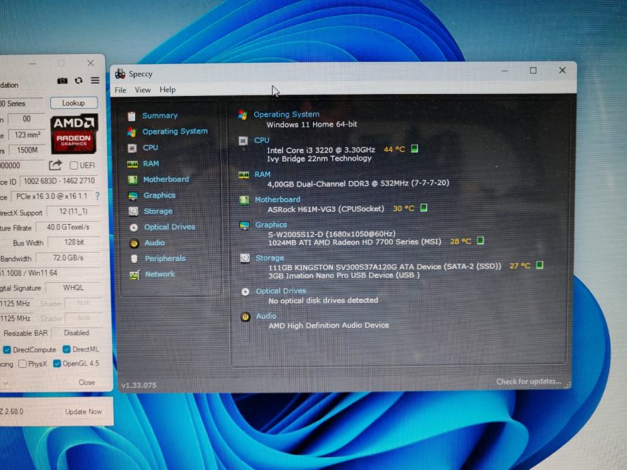The image size is (627, 470).
Task: Click the motherboard temperature indicator at 30 °C
Action: (424, 208)
